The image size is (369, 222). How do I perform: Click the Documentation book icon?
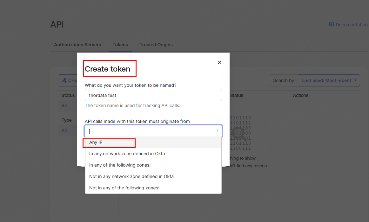pos(331,24)
